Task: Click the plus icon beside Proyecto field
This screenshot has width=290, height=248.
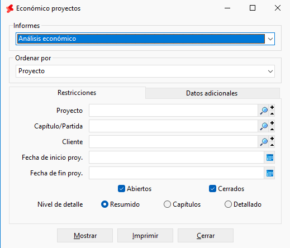Action: point(272,107)
